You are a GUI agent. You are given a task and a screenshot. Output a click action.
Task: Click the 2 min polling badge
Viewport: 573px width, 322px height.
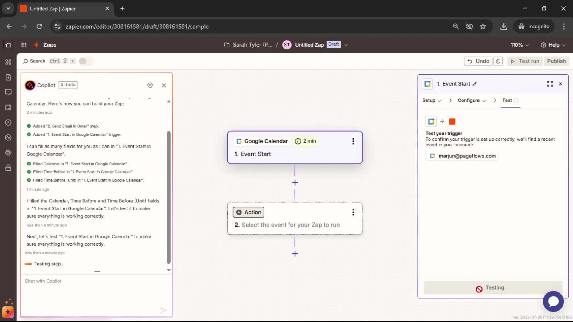(306, 141)
